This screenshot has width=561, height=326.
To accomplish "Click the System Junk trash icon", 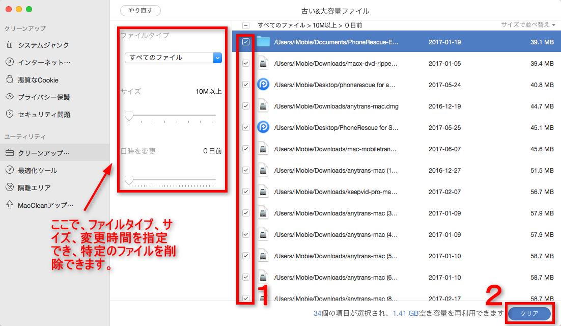I will [10, 45].
